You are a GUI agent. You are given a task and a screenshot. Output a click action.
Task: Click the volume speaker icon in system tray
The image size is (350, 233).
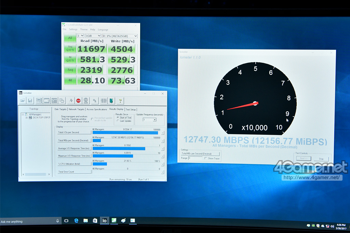click(x=332, y=226)
